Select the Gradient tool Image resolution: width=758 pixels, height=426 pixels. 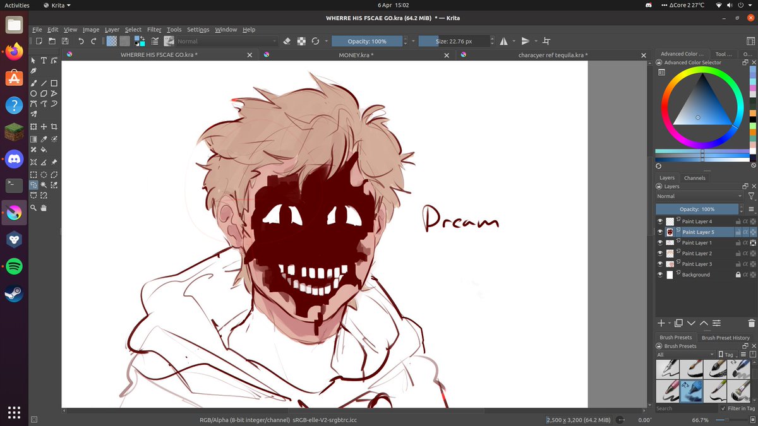coord(33,139)
